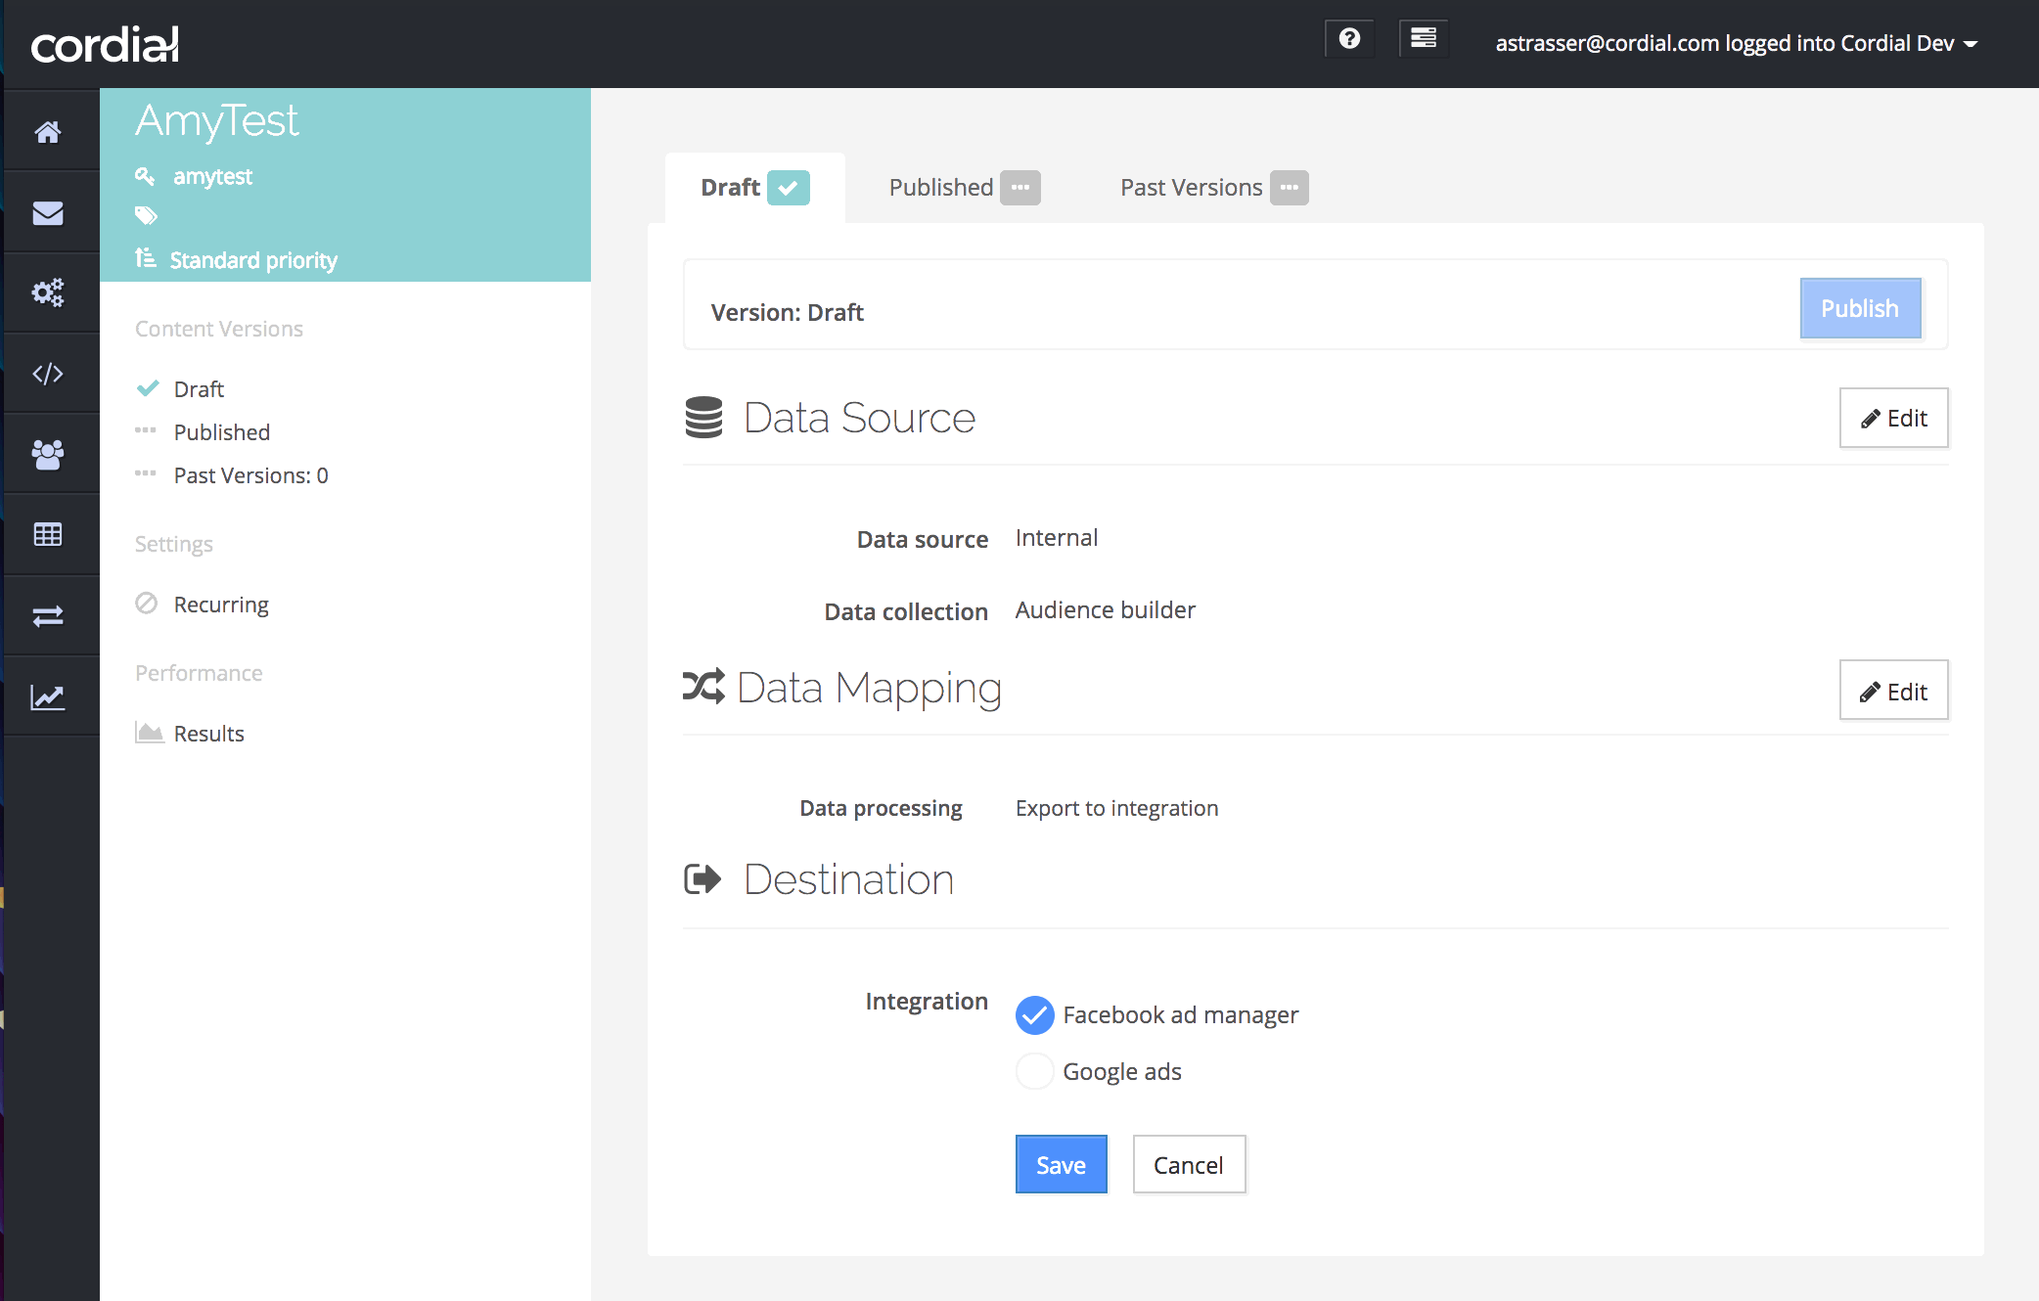Open the code brackets icon
This screenshot has width=2039, height=1301.
(x=48, y=374)
